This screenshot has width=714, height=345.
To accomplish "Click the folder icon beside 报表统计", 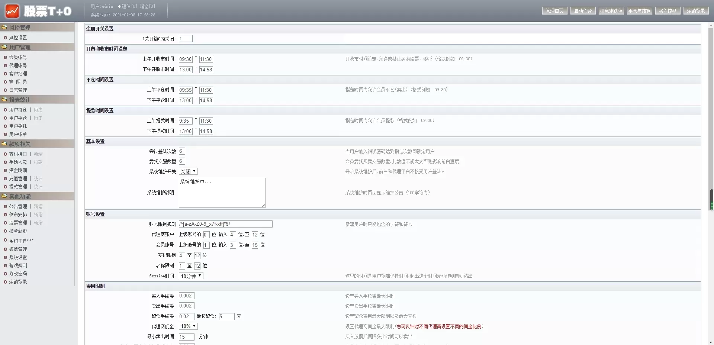I will click(x=4, y=100).
